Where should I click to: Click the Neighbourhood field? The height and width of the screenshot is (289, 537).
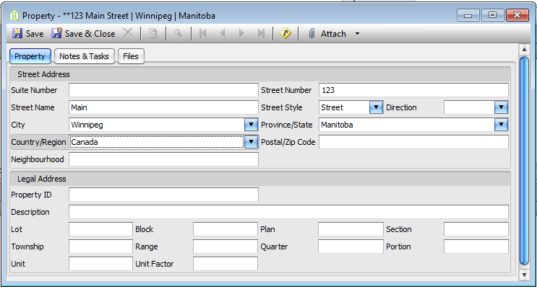pyautogui.click(x=163, y=159)
